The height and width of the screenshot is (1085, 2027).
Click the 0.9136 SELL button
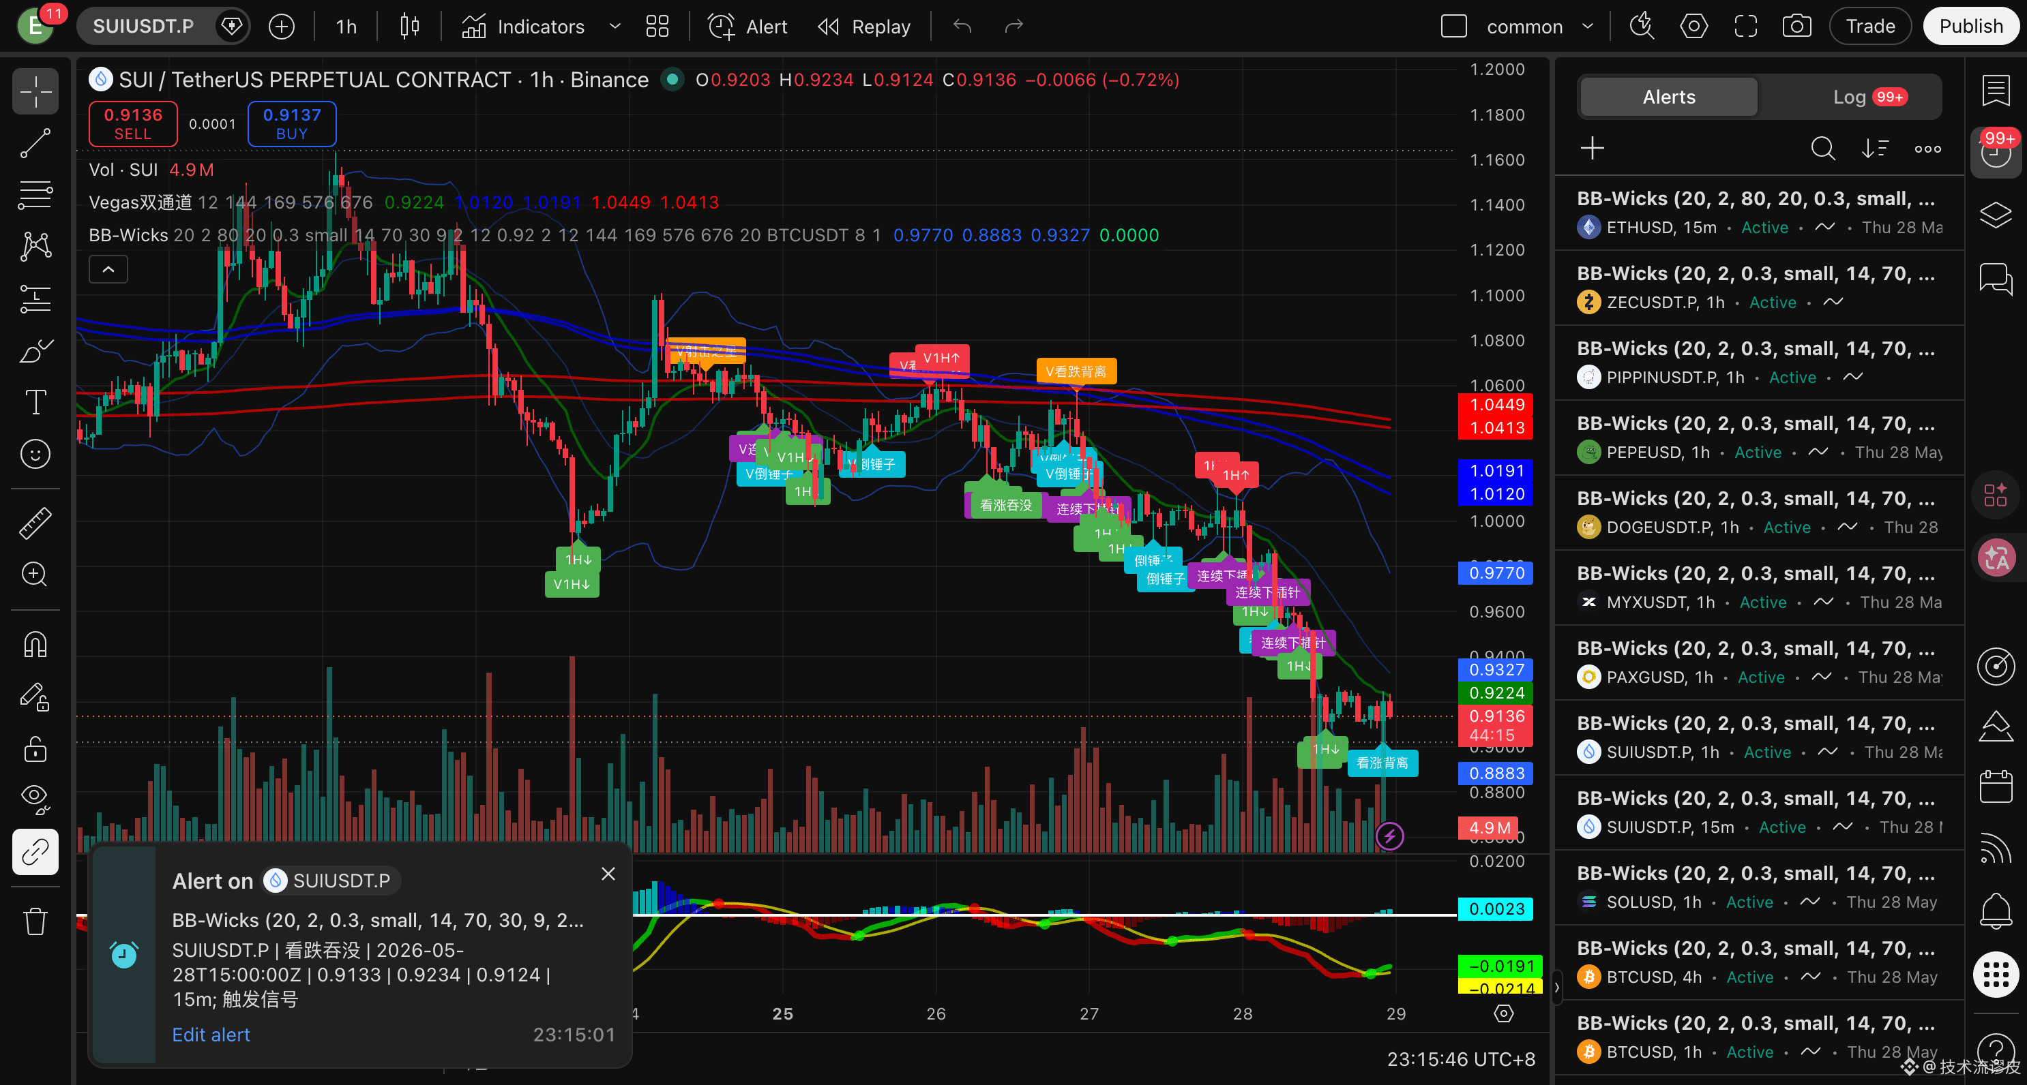133,123
